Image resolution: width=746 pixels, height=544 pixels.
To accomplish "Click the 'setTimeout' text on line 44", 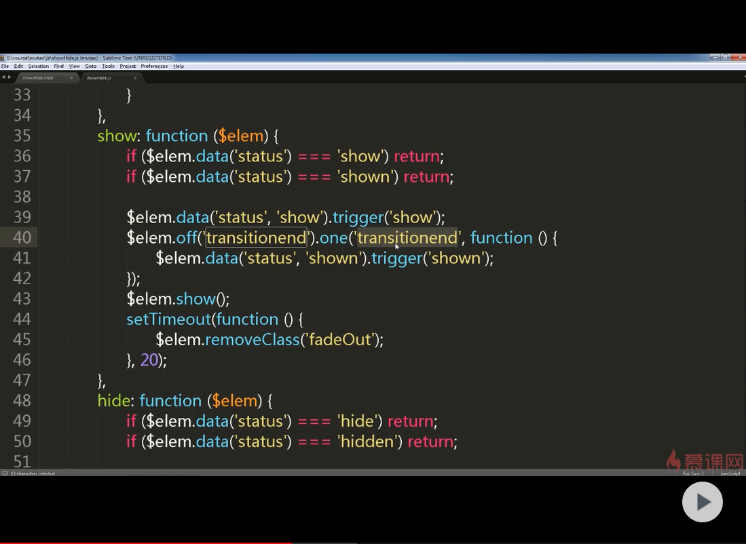I will pos(168,319).
